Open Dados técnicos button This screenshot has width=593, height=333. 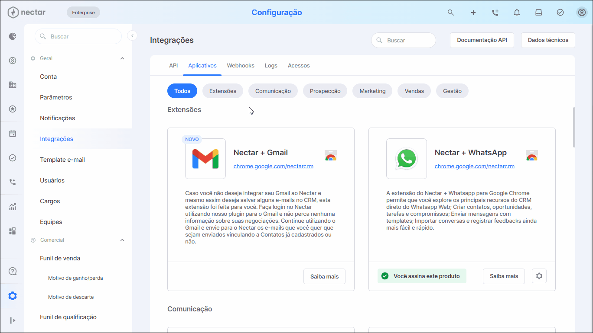(x=548, y=40)
